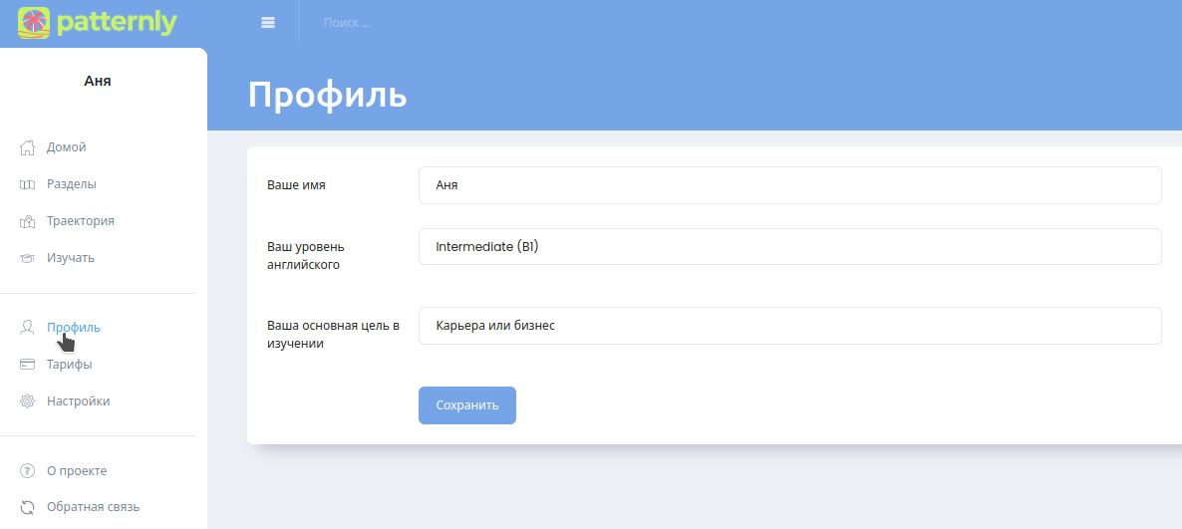
Task: Click the refresh icon for Обратная связь
Action: [28, 507]
